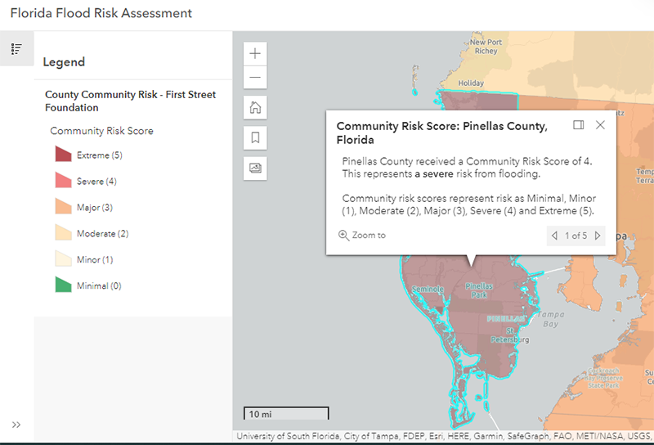Click the Minimal (0) green legend swatch
The height and width of the screenshot is (445, 654).
64,285
